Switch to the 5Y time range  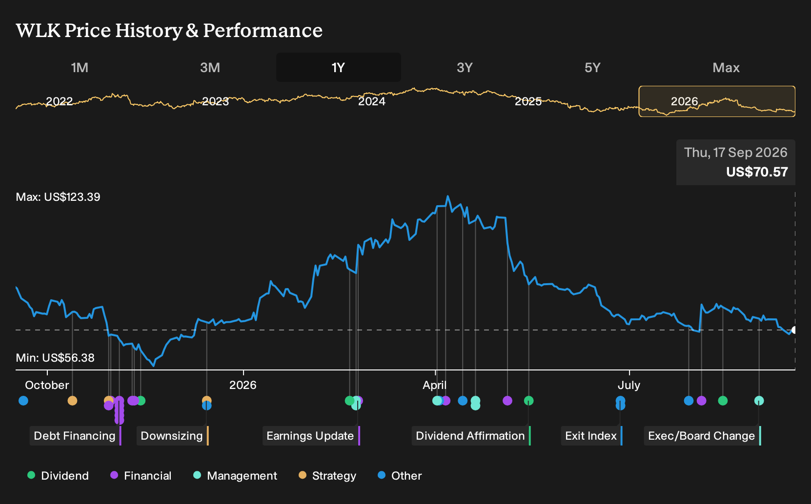(x=592, y=67)
